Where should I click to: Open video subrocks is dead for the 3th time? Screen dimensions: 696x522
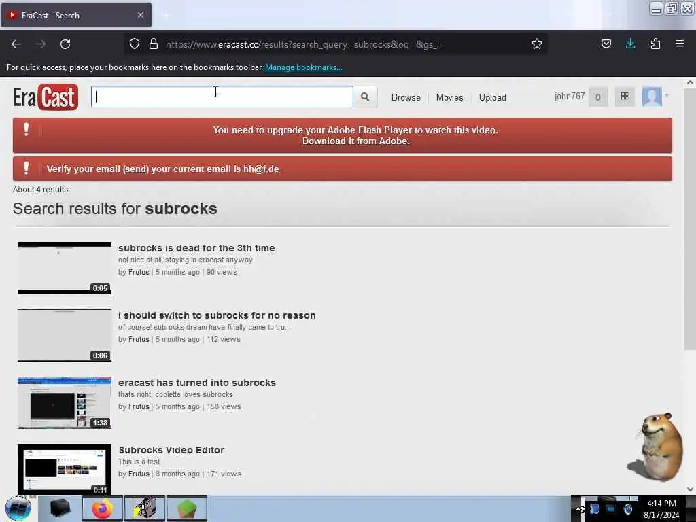coord(196,248)
